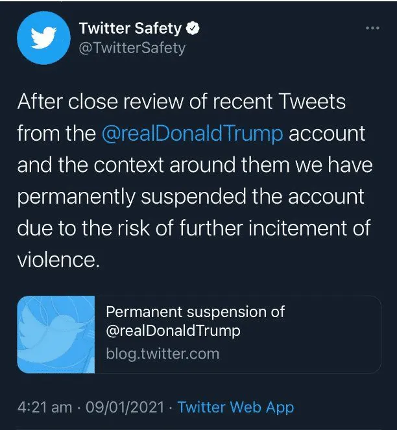Viewport: 397px width, 430px height.
Task: Click the blog.twitter.com domain label
Action: 162,353
